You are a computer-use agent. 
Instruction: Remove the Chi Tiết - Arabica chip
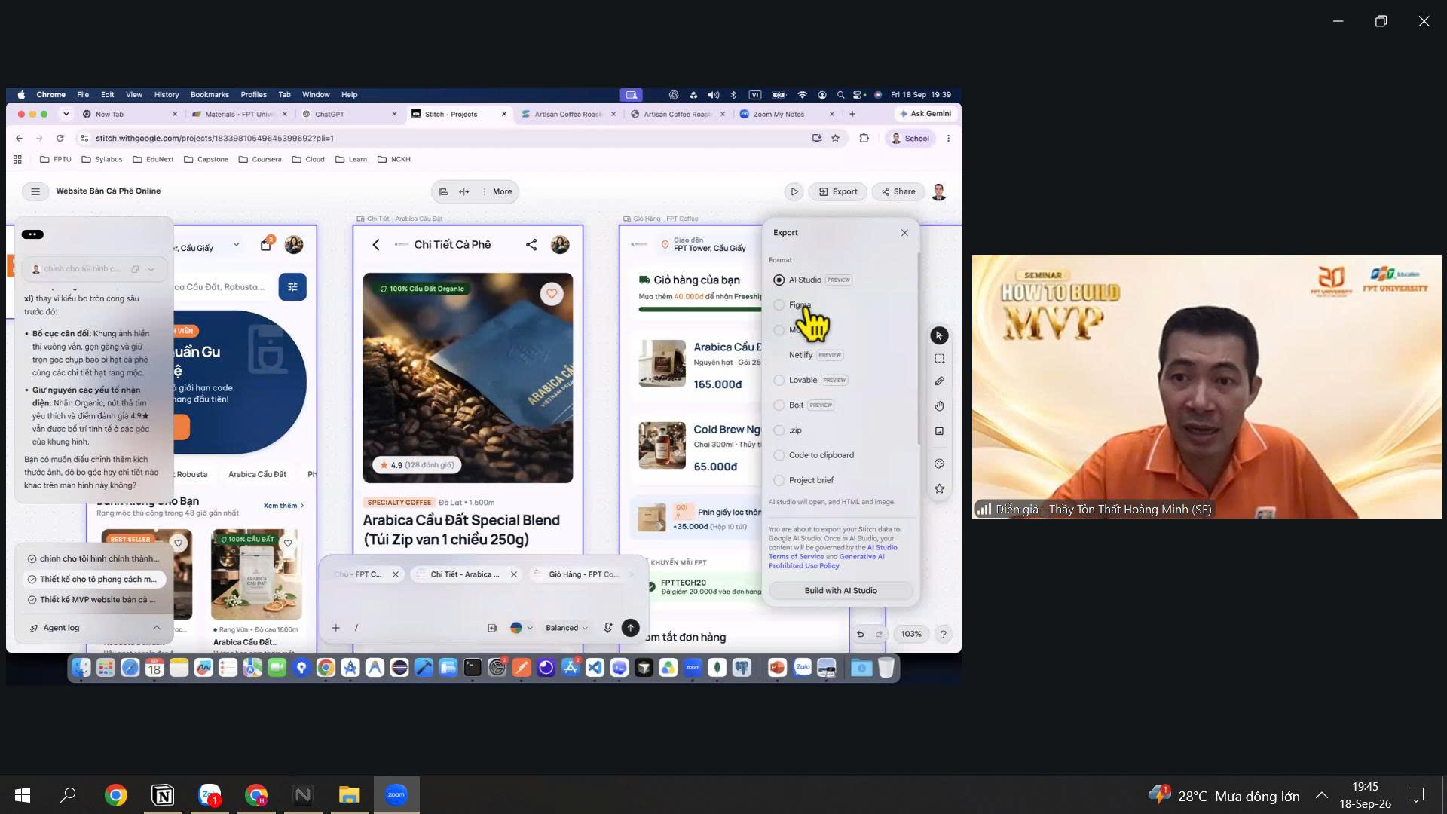click(x=514, y=574)
